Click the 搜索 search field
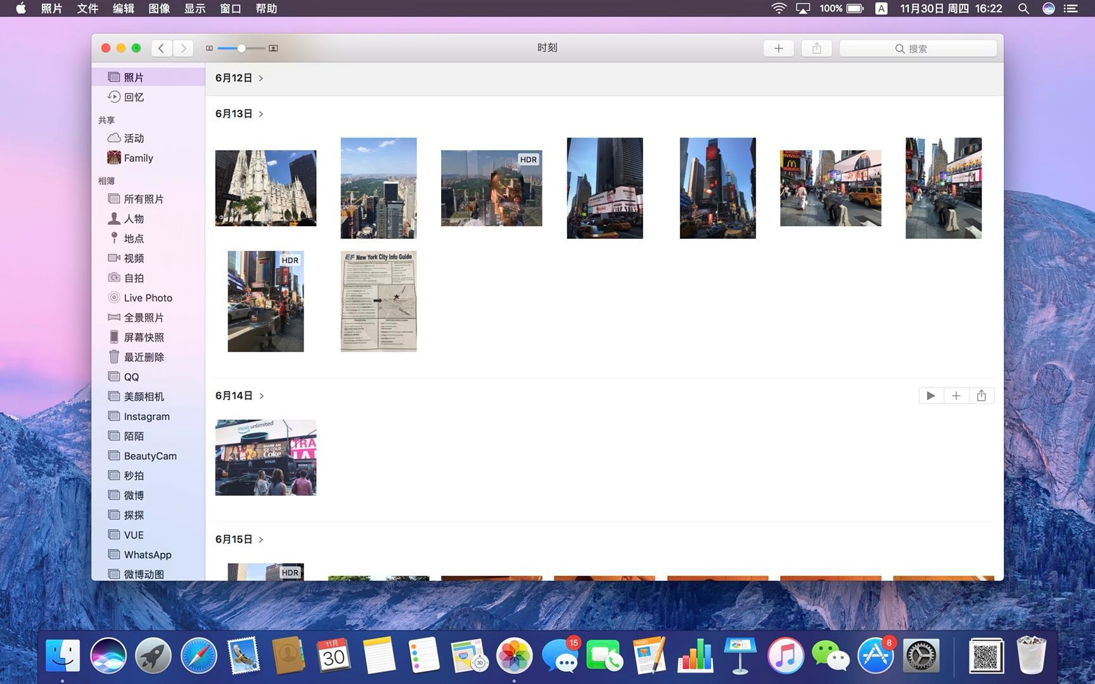1095x684 pixels. 917,49
